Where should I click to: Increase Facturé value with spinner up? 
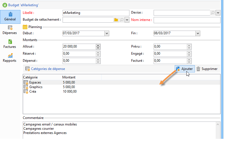[189, 59]
